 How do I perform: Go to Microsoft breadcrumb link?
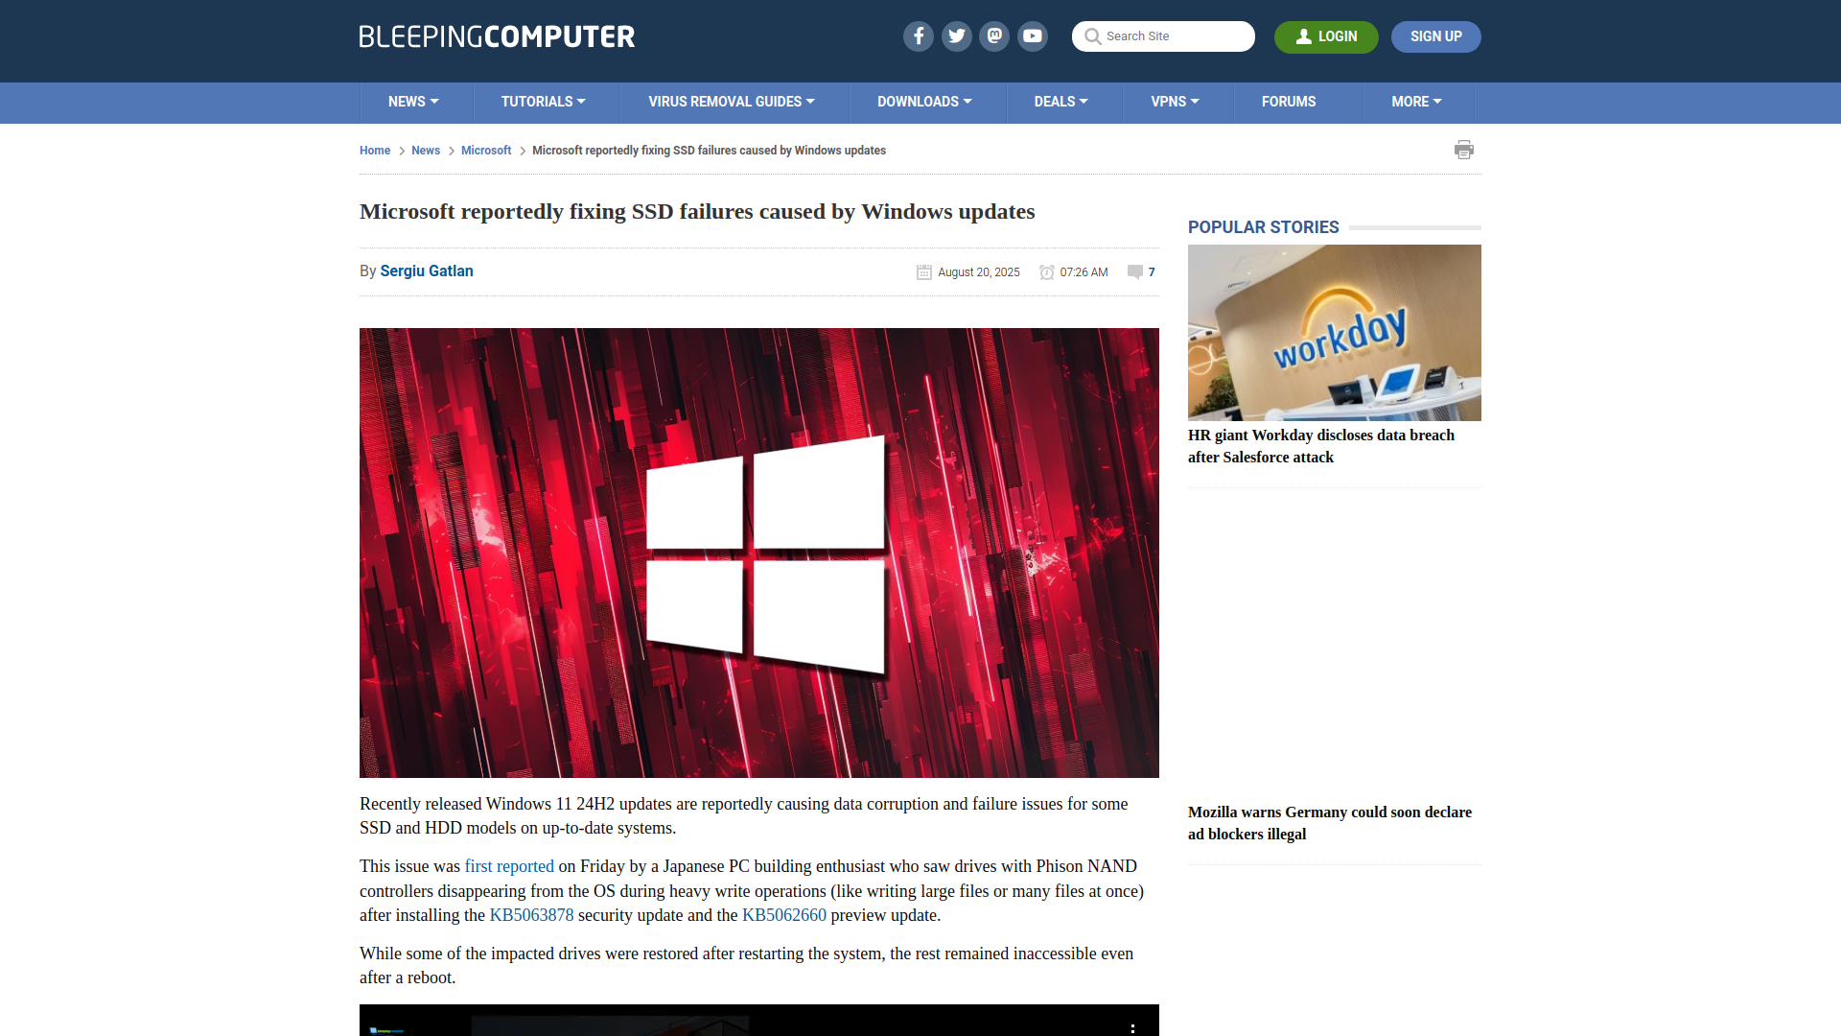coord(486,151)
